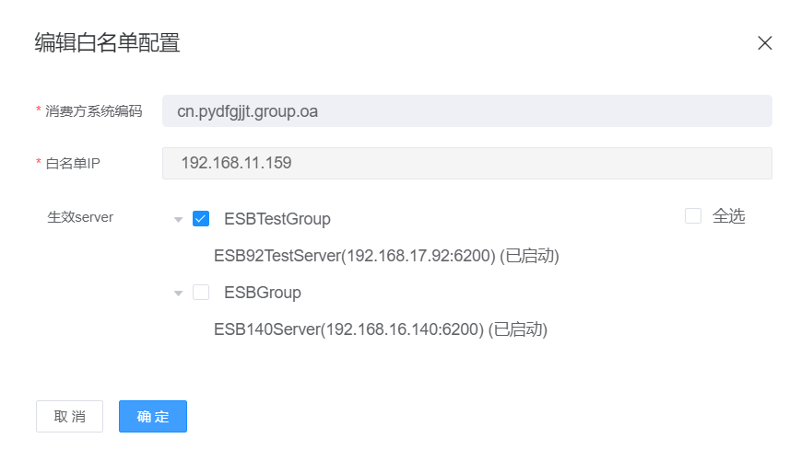Close the 编辑白名单配置 dialog with X

(x=764, y=43)
